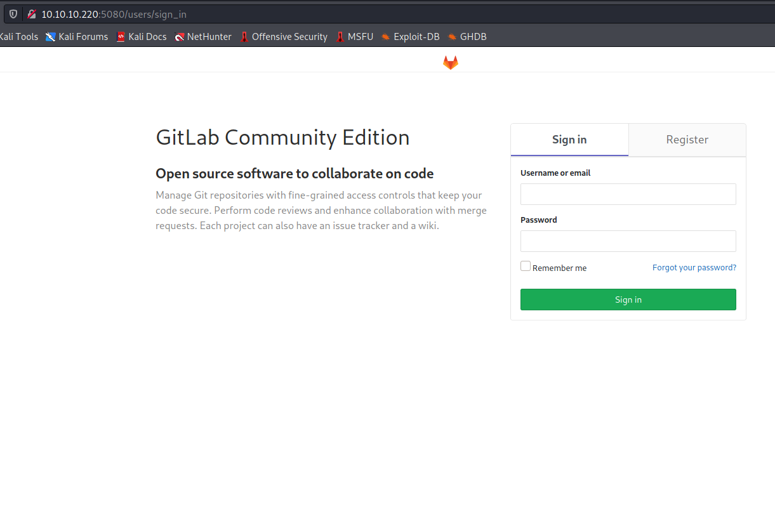Click the Password input field

click(628, 241)
